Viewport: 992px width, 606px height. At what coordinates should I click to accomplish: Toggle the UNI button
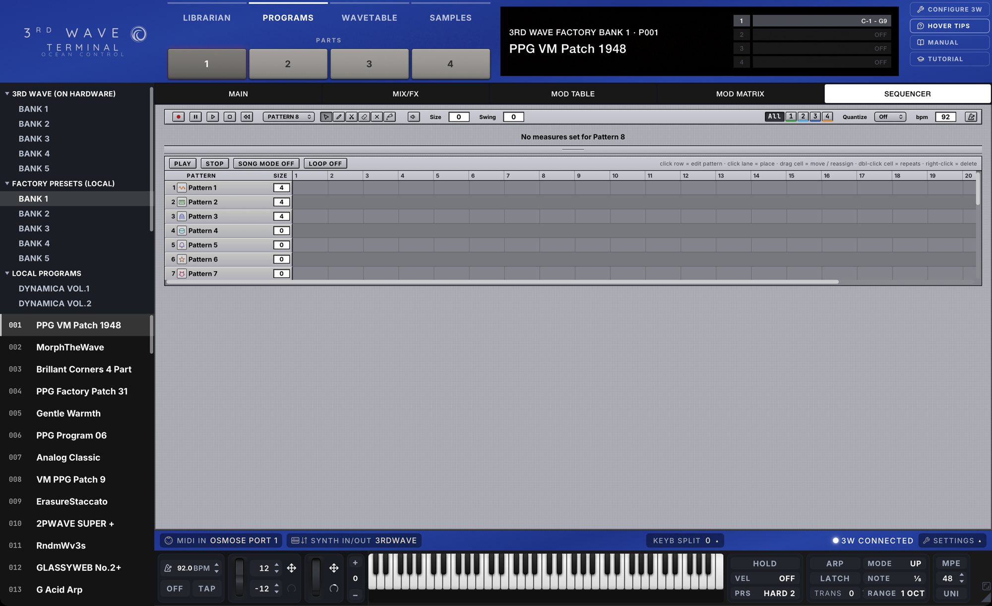tap(951, 594)
